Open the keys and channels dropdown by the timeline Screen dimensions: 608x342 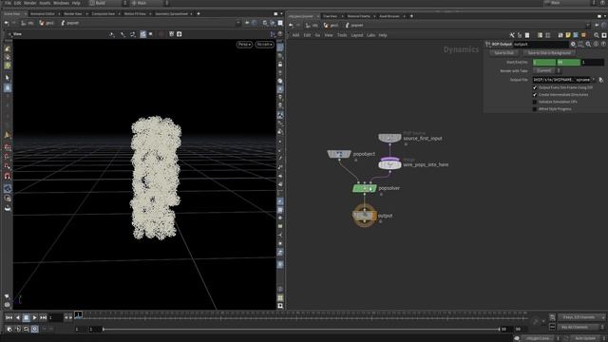(581, 317)
